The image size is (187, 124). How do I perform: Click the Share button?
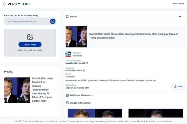point(178,87)
